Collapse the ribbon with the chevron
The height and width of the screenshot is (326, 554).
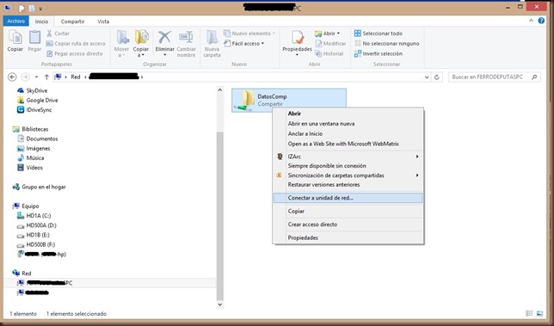[531, 21]
